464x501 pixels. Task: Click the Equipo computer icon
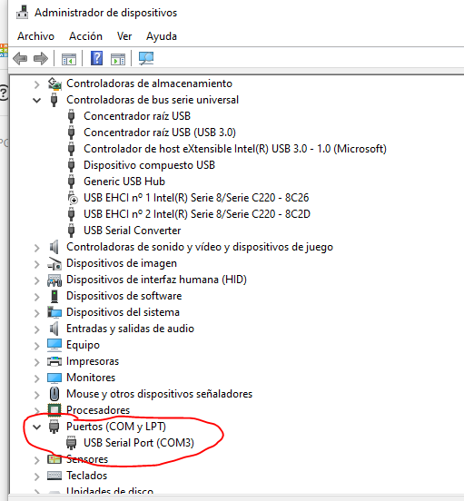54,345
